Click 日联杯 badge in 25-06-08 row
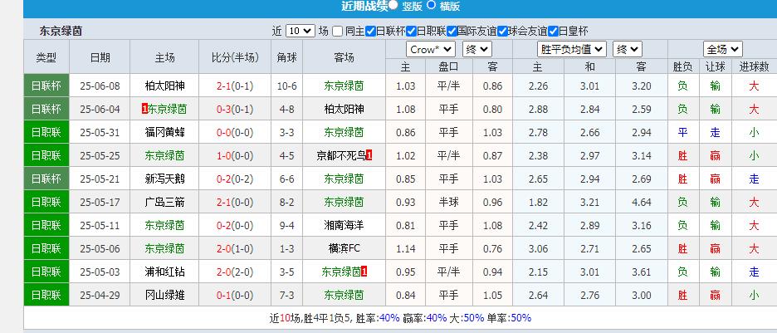Image resolution: width=777 pixels, height=333 pixels. (46, 86)
